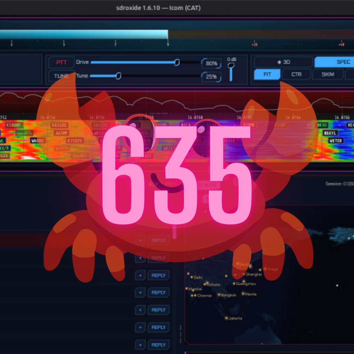
Task: Click the 14.0766 frequency scale label
Action: click(342, 118)
